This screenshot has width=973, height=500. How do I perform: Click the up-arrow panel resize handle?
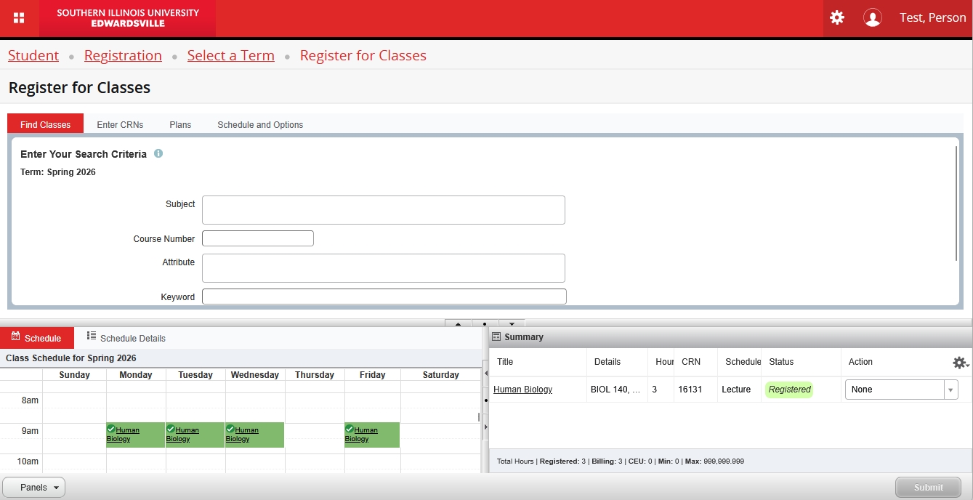click(x=459, y=324)
